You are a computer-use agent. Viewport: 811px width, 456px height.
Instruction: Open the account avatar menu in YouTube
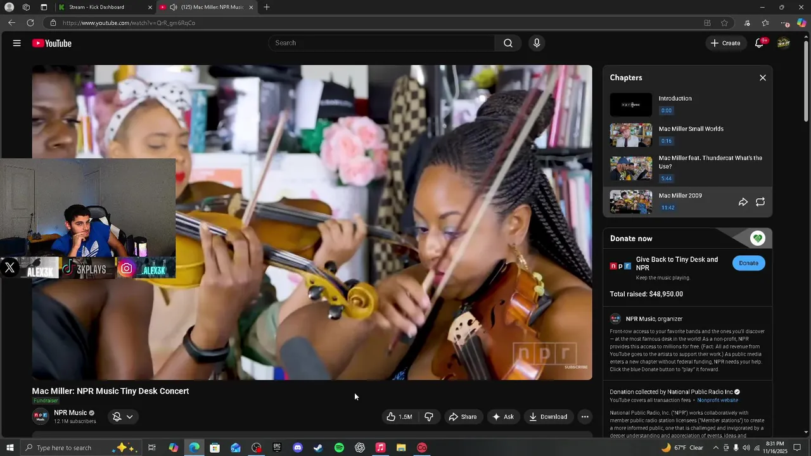(x=784, y=43)
